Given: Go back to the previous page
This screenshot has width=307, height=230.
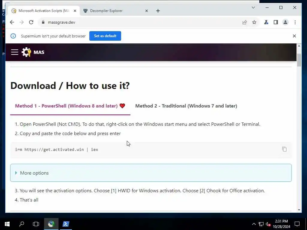Looking at the screenshot, I should point(12,22).
